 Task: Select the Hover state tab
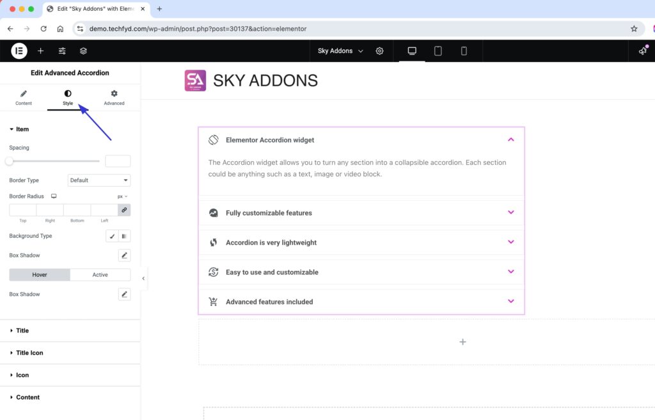[x=40, y=275]
